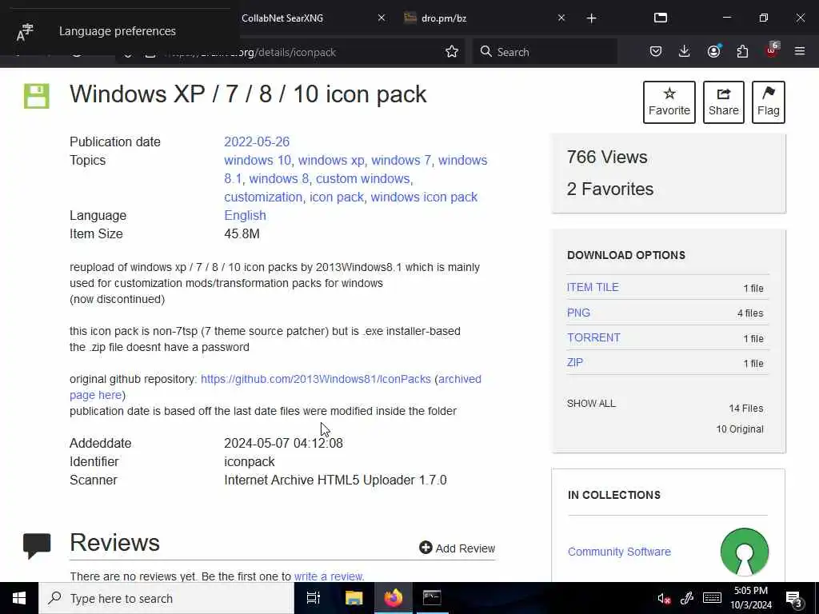Open the extensions puzzle icon
This screenshot has height=614, width=819.
pyautogui.click(x=742, y=51)
